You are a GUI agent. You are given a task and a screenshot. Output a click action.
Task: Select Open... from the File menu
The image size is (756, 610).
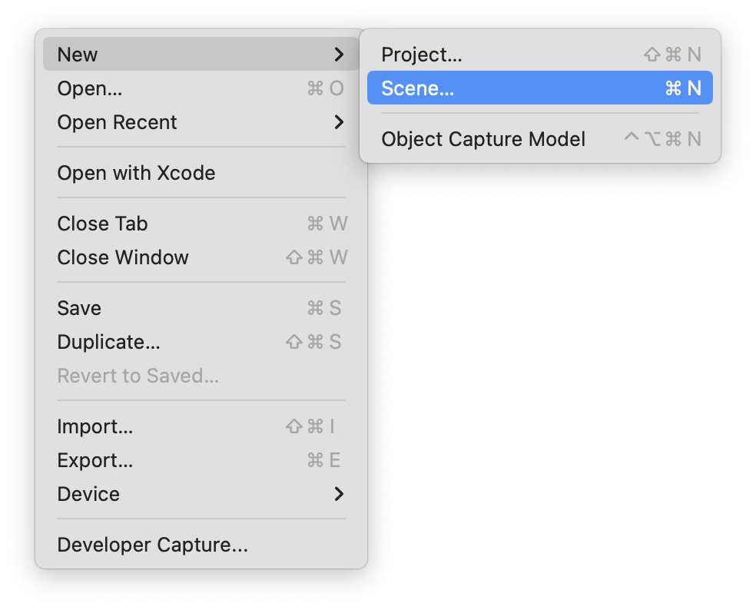coord(89,88)
